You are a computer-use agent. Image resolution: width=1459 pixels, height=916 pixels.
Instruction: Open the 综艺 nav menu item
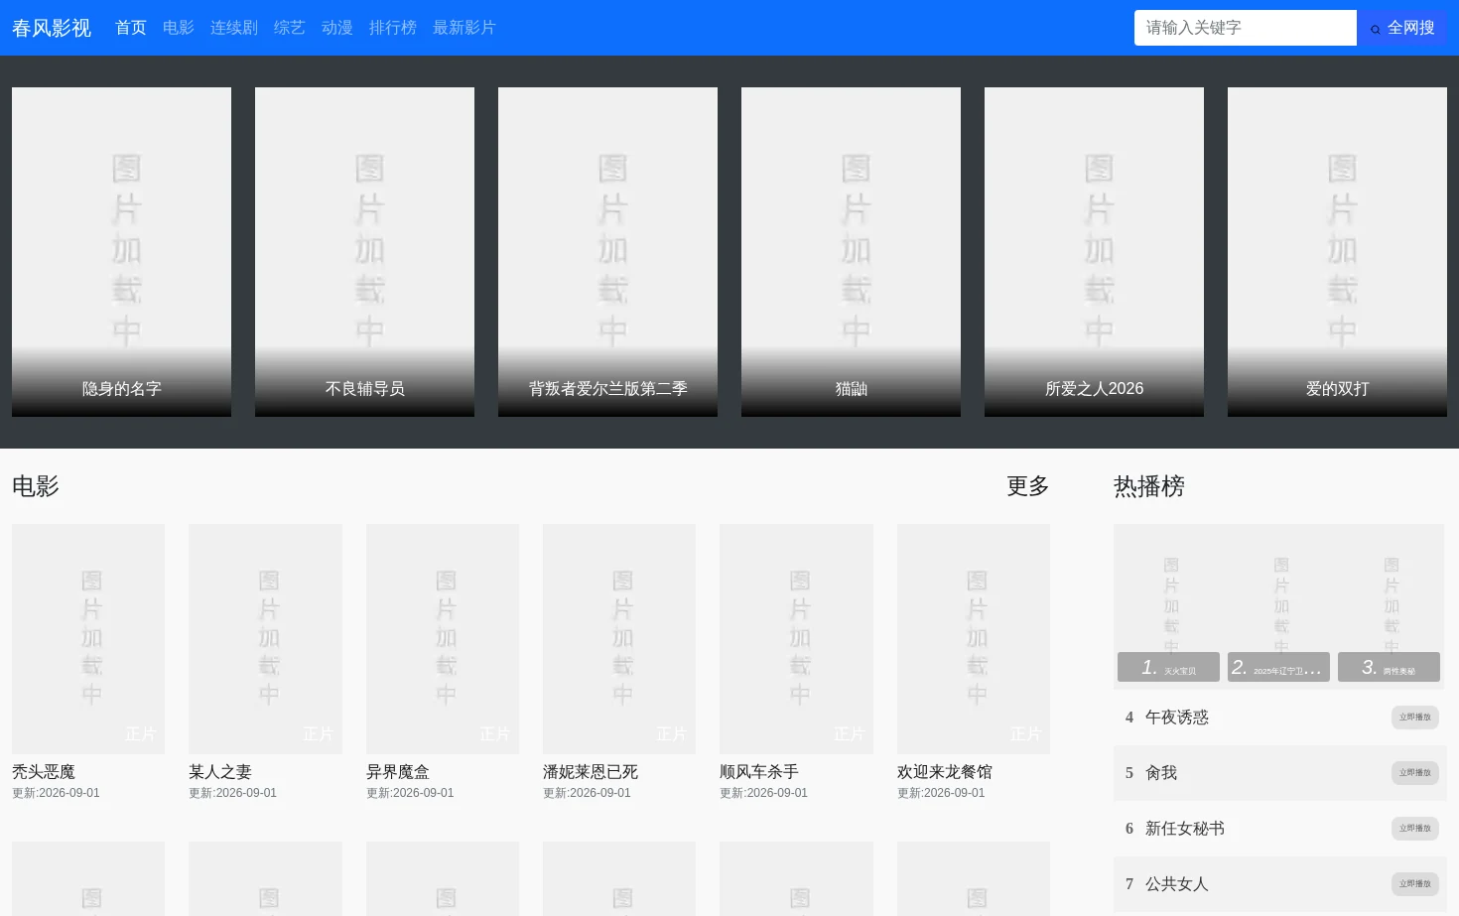290,28
